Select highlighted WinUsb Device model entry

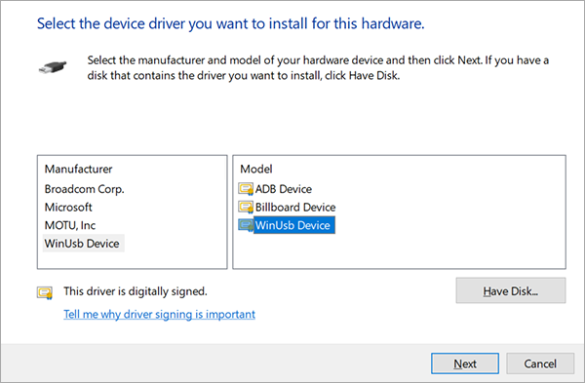[294, 225]
